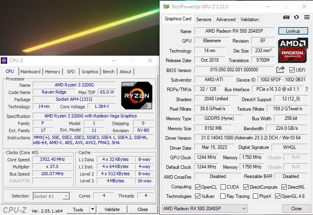This screenshot has height=215, width=313.
Task: Click the AMD CrossFire Disabled field
Action: (x=218, y=176)
